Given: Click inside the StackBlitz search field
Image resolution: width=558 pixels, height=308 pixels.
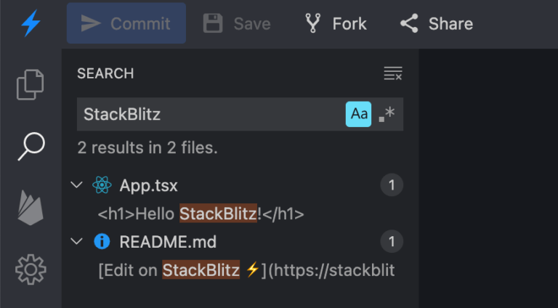Looking at the screenshot, I should (211, 114).
